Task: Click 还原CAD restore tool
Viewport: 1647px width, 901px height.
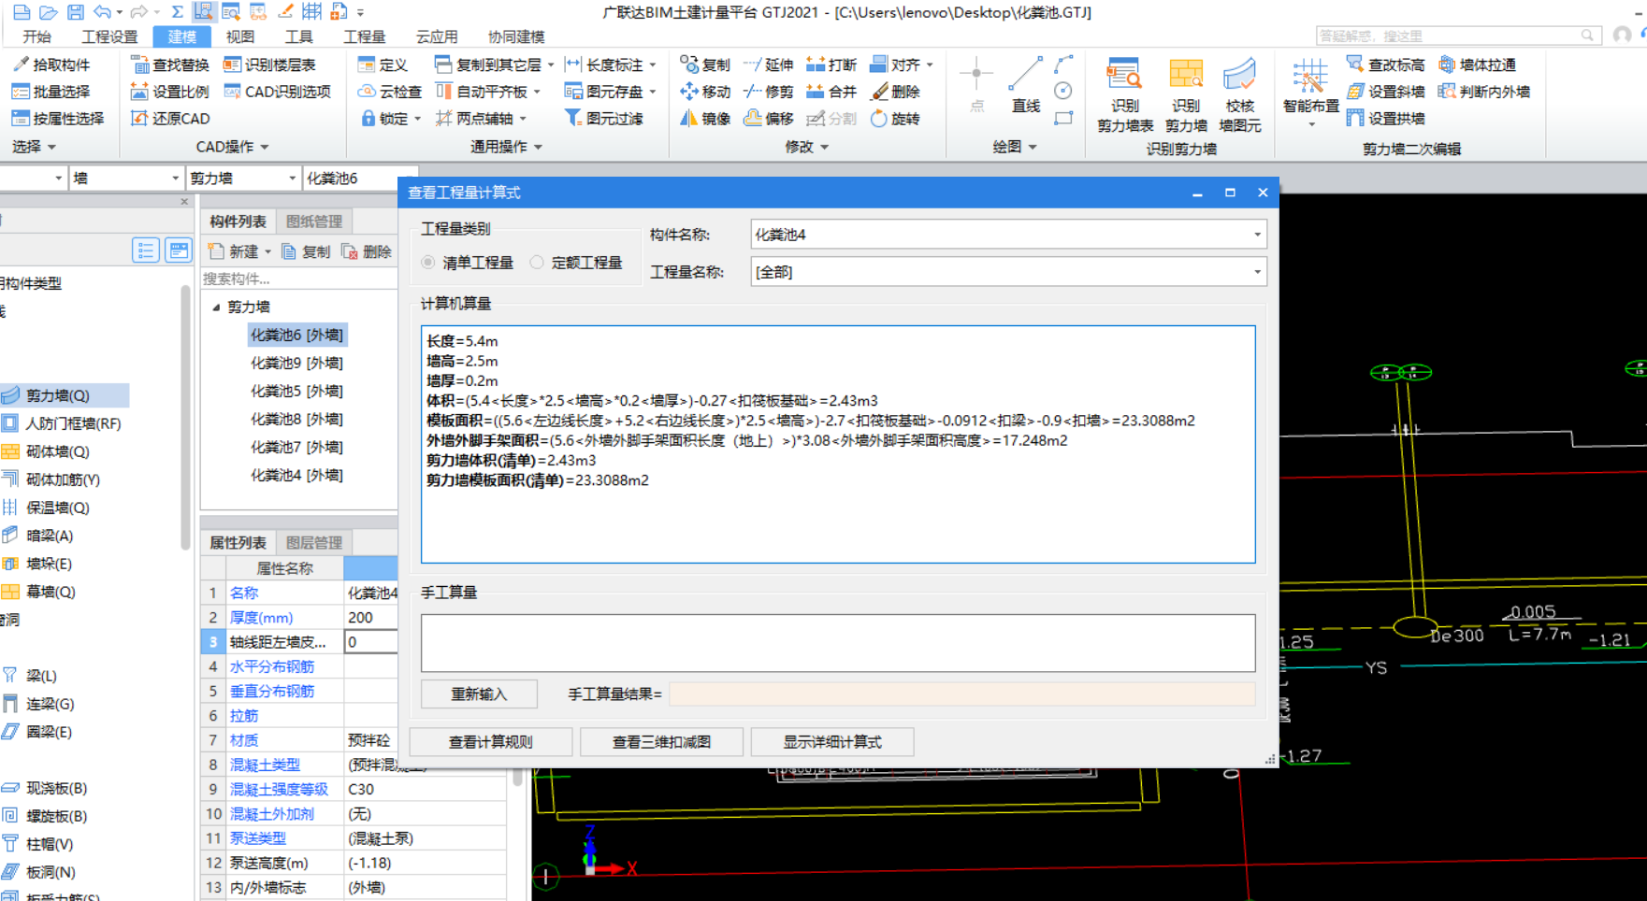Action: coord(170,119)
